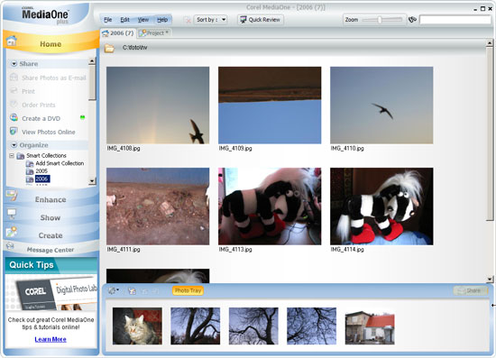Click the search input field
496x358 pixels.
click(455, 20)
